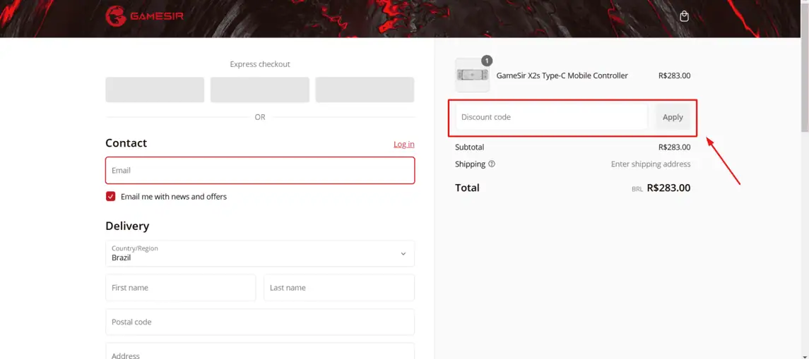Click the GameSir logo in header
Screen dimensions: 809x359
[144, 16]
